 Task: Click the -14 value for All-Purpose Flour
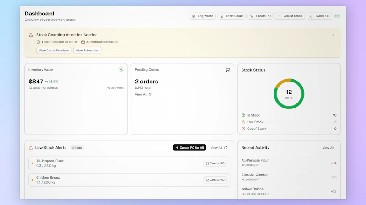(334, 163)
